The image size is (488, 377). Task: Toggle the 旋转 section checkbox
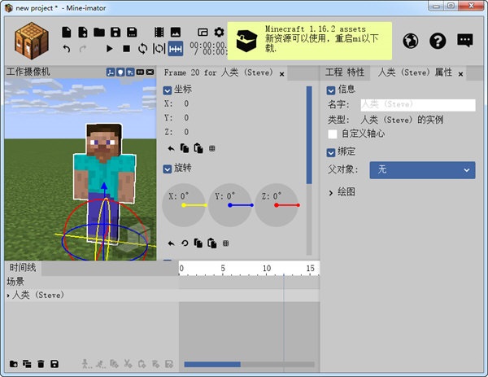pos(168,168)
